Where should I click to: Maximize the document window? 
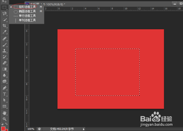coord(181,4)
